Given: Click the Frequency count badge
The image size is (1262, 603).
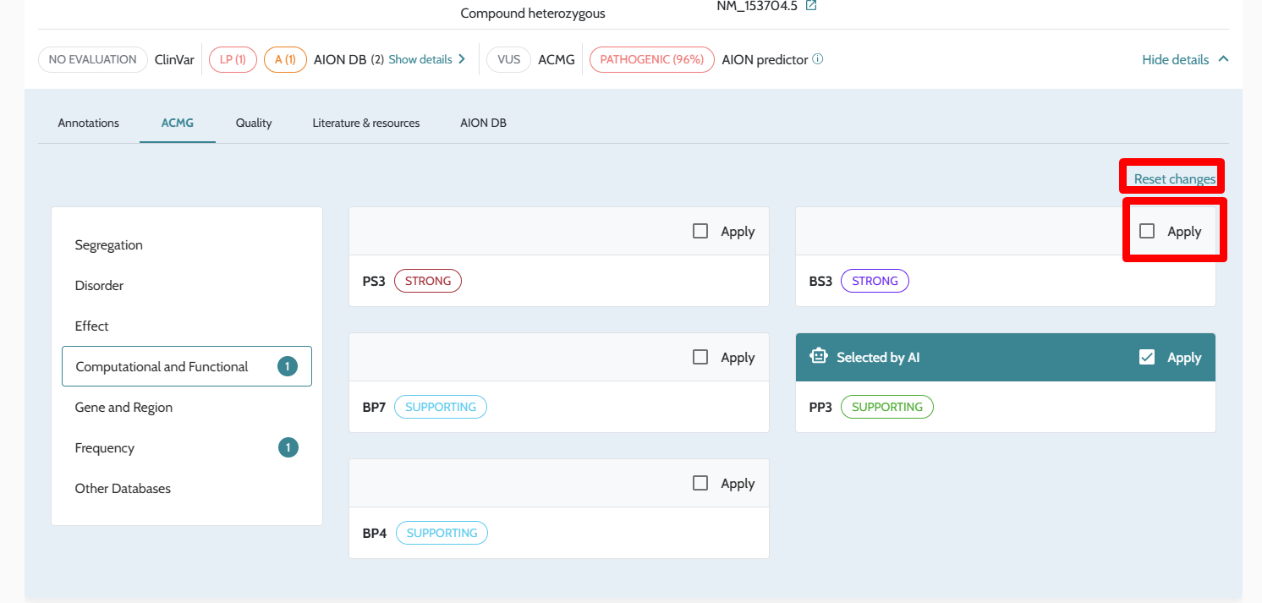Looking at the screenshot, I should point(288,448).
